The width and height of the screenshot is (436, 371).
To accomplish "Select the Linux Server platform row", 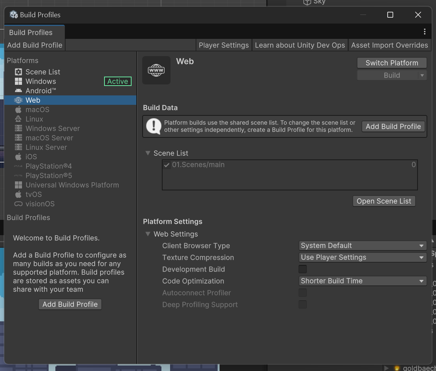I will [70, 147].
